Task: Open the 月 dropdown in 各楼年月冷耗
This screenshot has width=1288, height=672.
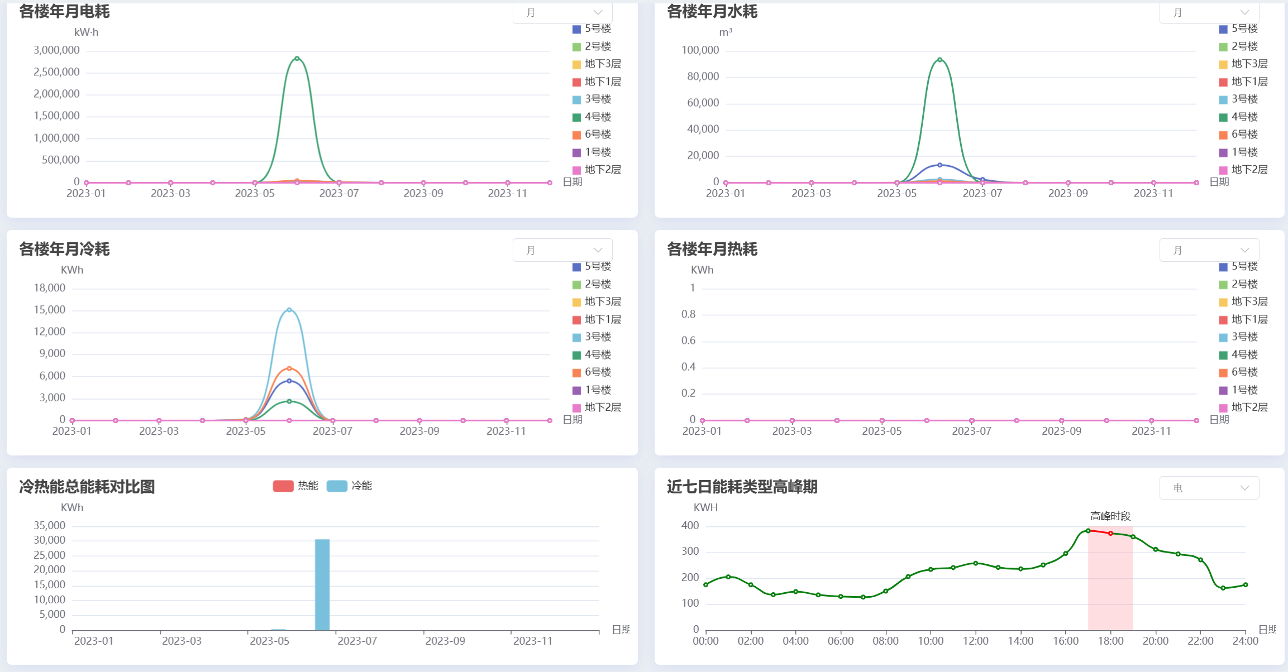Action: pyautogui.click(x=562, y=250)
